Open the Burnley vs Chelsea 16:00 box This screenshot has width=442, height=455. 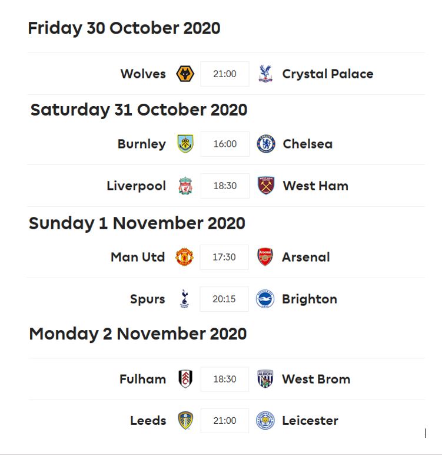tap(225, 144)
